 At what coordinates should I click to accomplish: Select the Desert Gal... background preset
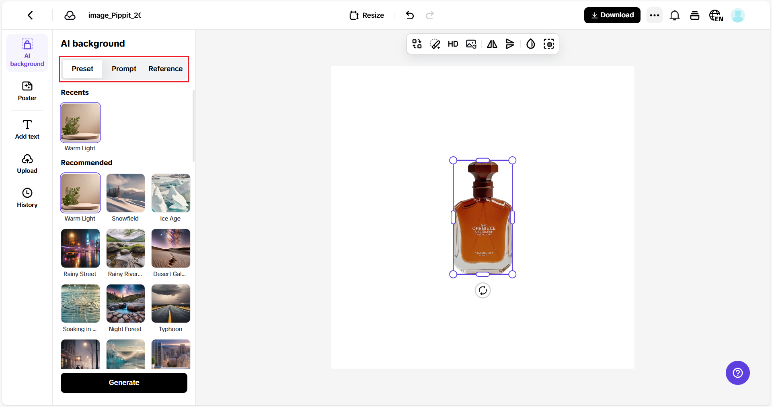tap(171, 248)
